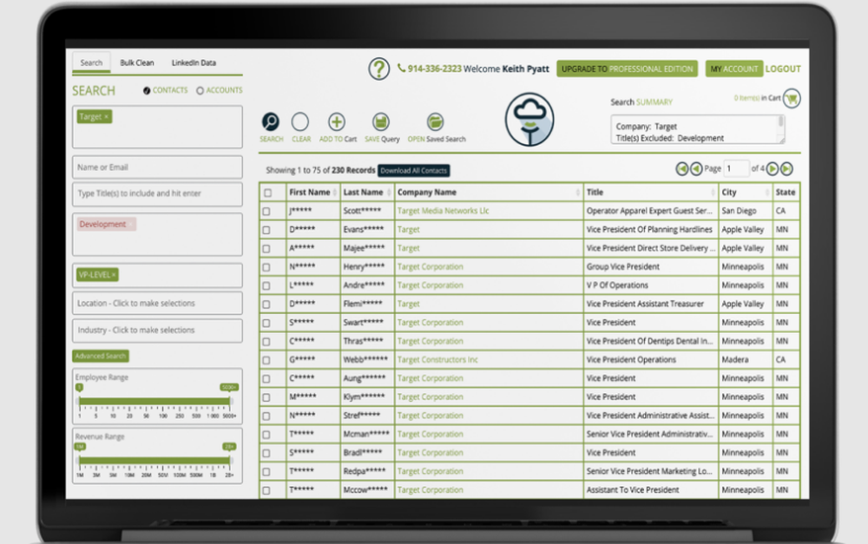The image size is (868, 544).
Task: Check the row for Scott***** Target Media Networks
Action: 266,212
